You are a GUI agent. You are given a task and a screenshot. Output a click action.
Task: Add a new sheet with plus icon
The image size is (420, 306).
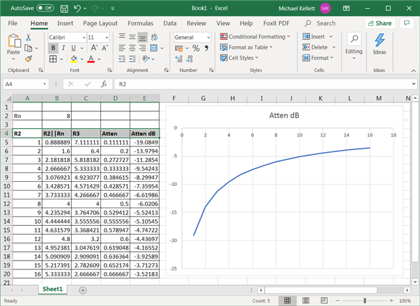(x=83, y=290)
